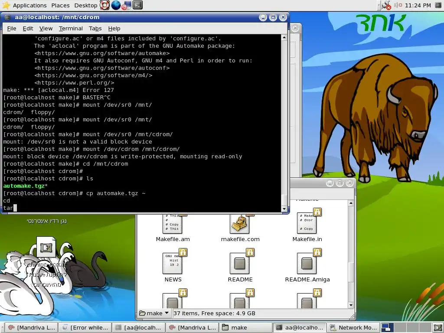Click the status text 37 items, Free space
Viewport: 444px width, 333px height.
(x=214, y=313)
